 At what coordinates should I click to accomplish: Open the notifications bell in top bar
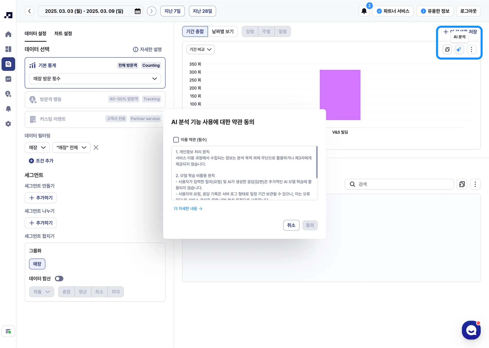tap(364, 11)
